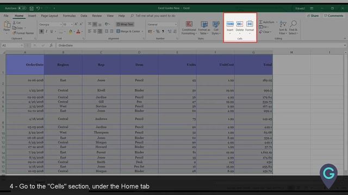
Task: Open Cell Styles gallery
Action: coord(216,28)
